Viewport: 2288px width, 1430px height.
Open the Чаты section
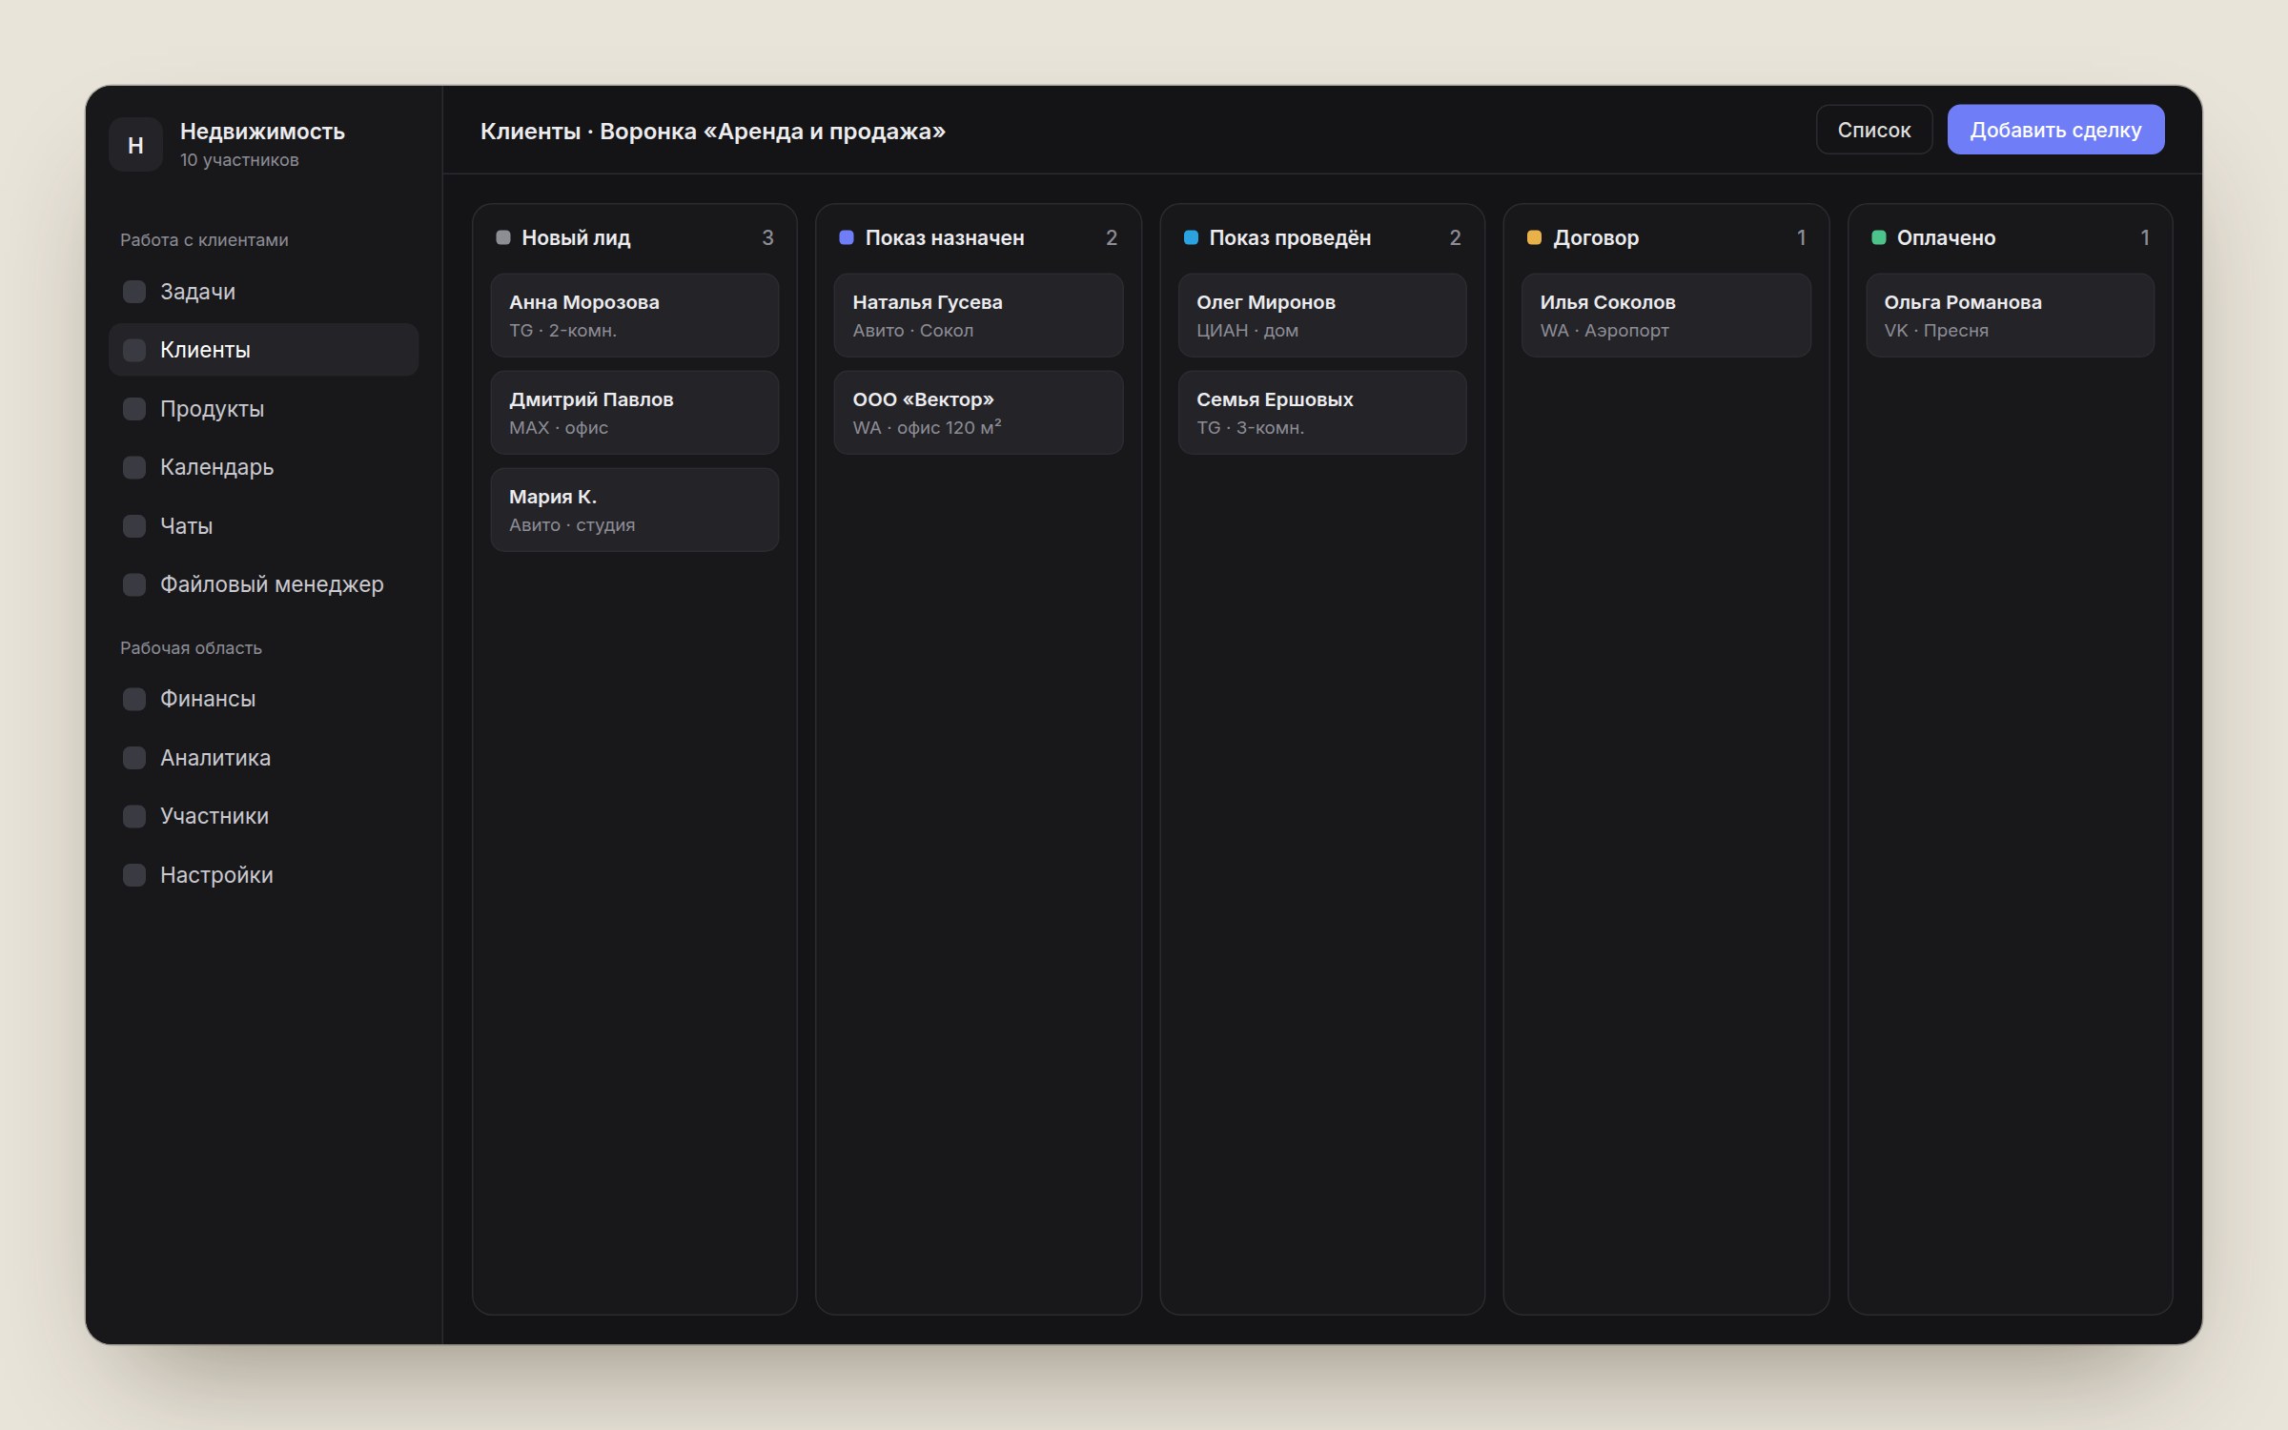click(263, 526)
